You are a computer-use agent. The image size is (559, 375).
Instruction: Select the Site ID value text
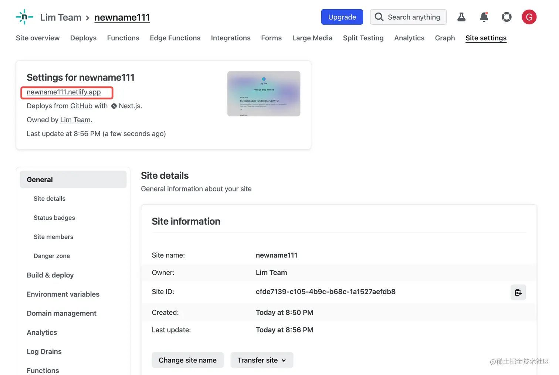click(326, 292)
